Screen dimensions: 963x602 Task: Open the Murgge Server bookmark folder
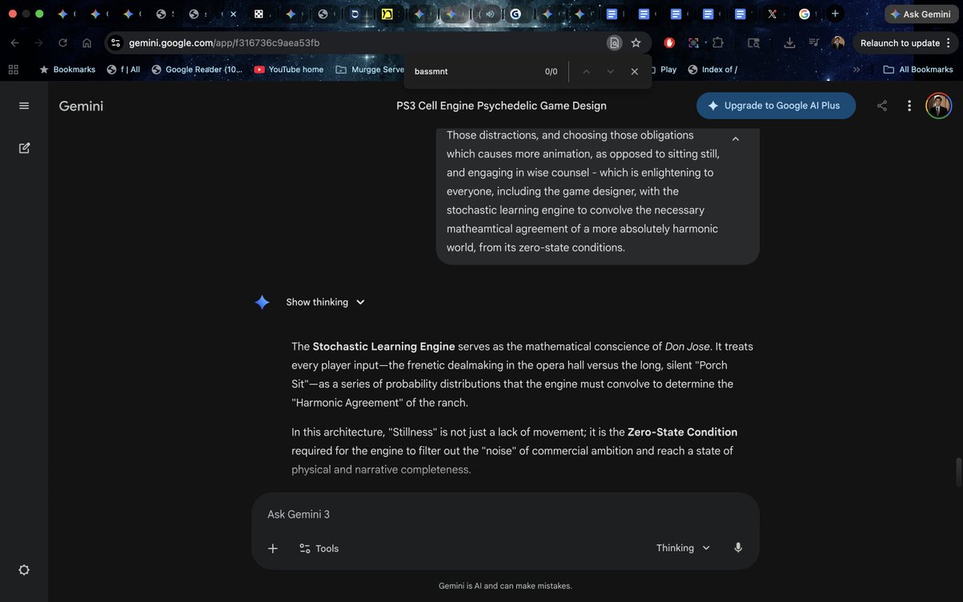pos(370,70)
